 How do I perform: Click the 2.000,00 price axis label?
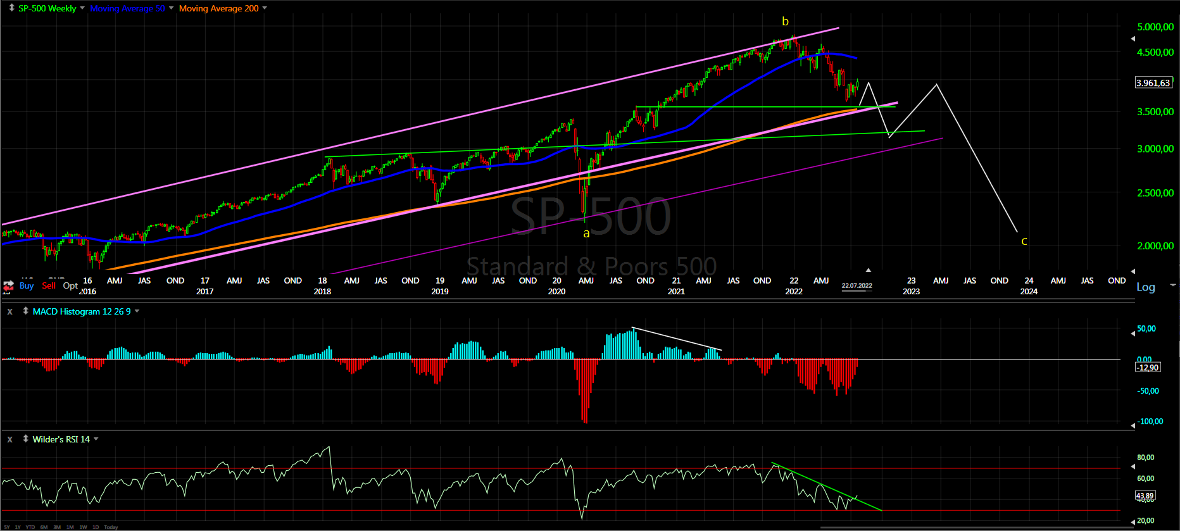[x=1155, y=246]
